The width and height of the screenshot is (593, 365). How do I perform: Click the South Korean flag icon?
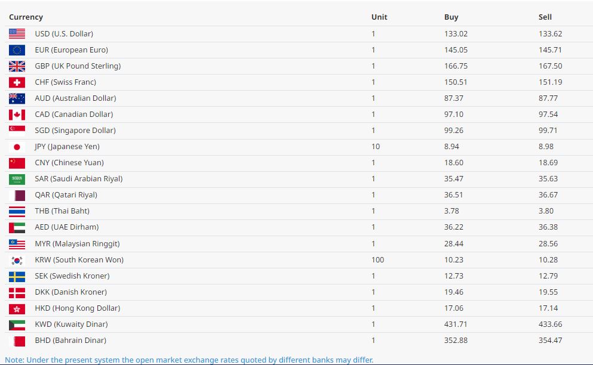(x=17, y=260)
